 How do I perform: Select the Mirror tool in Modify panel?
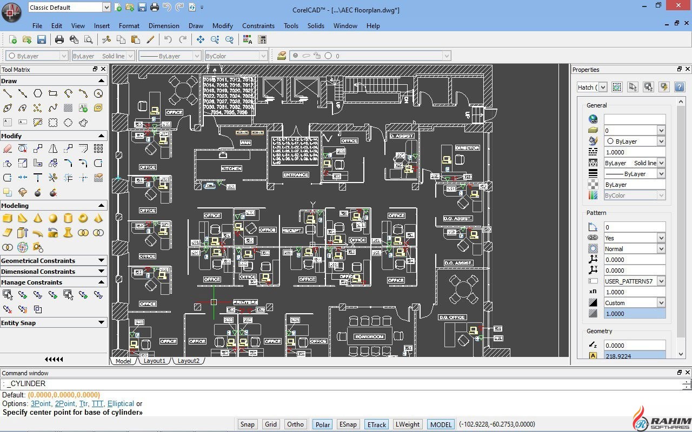coord(53,148)
